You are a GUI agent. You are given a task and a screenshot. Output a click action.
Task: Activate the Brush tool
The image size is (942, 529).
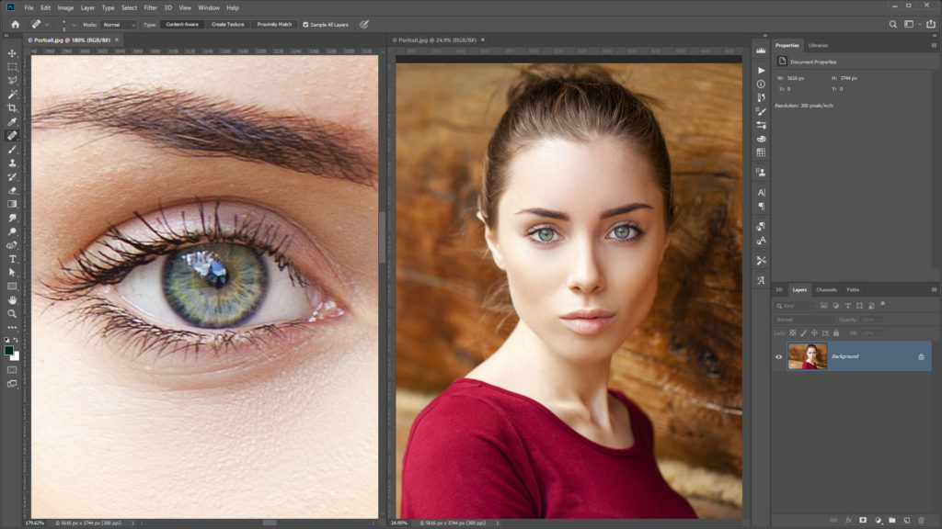11,149
